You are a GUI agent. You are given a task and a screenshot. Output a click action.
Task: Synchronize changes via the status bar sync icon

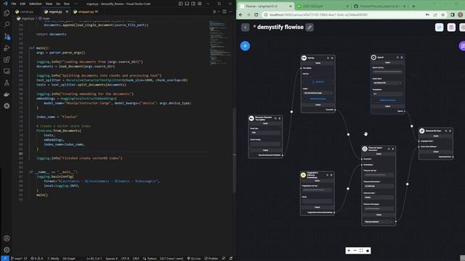25,258
